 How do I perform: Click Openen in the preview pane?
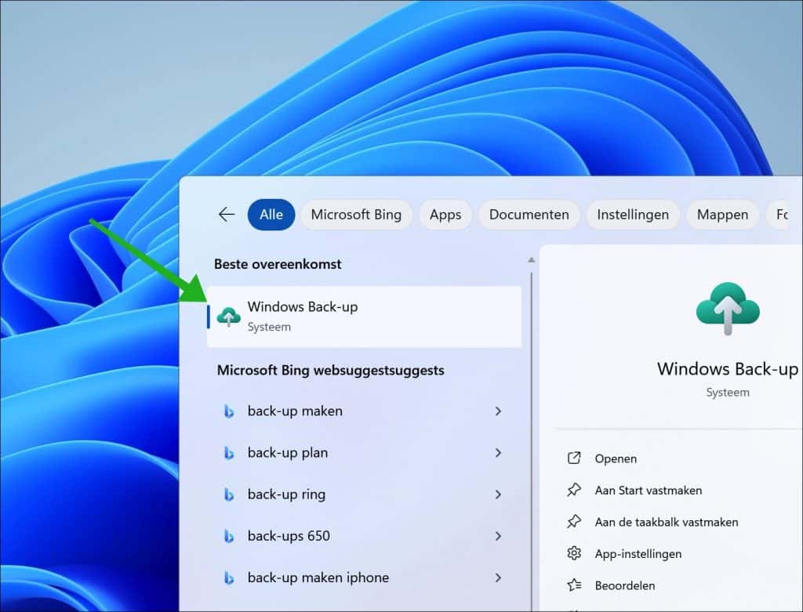pyautogui.click(x=616, y=458)
